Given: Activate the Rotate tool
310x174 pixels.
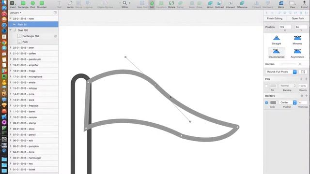Looking at the screenshot, I should [171, 4].
